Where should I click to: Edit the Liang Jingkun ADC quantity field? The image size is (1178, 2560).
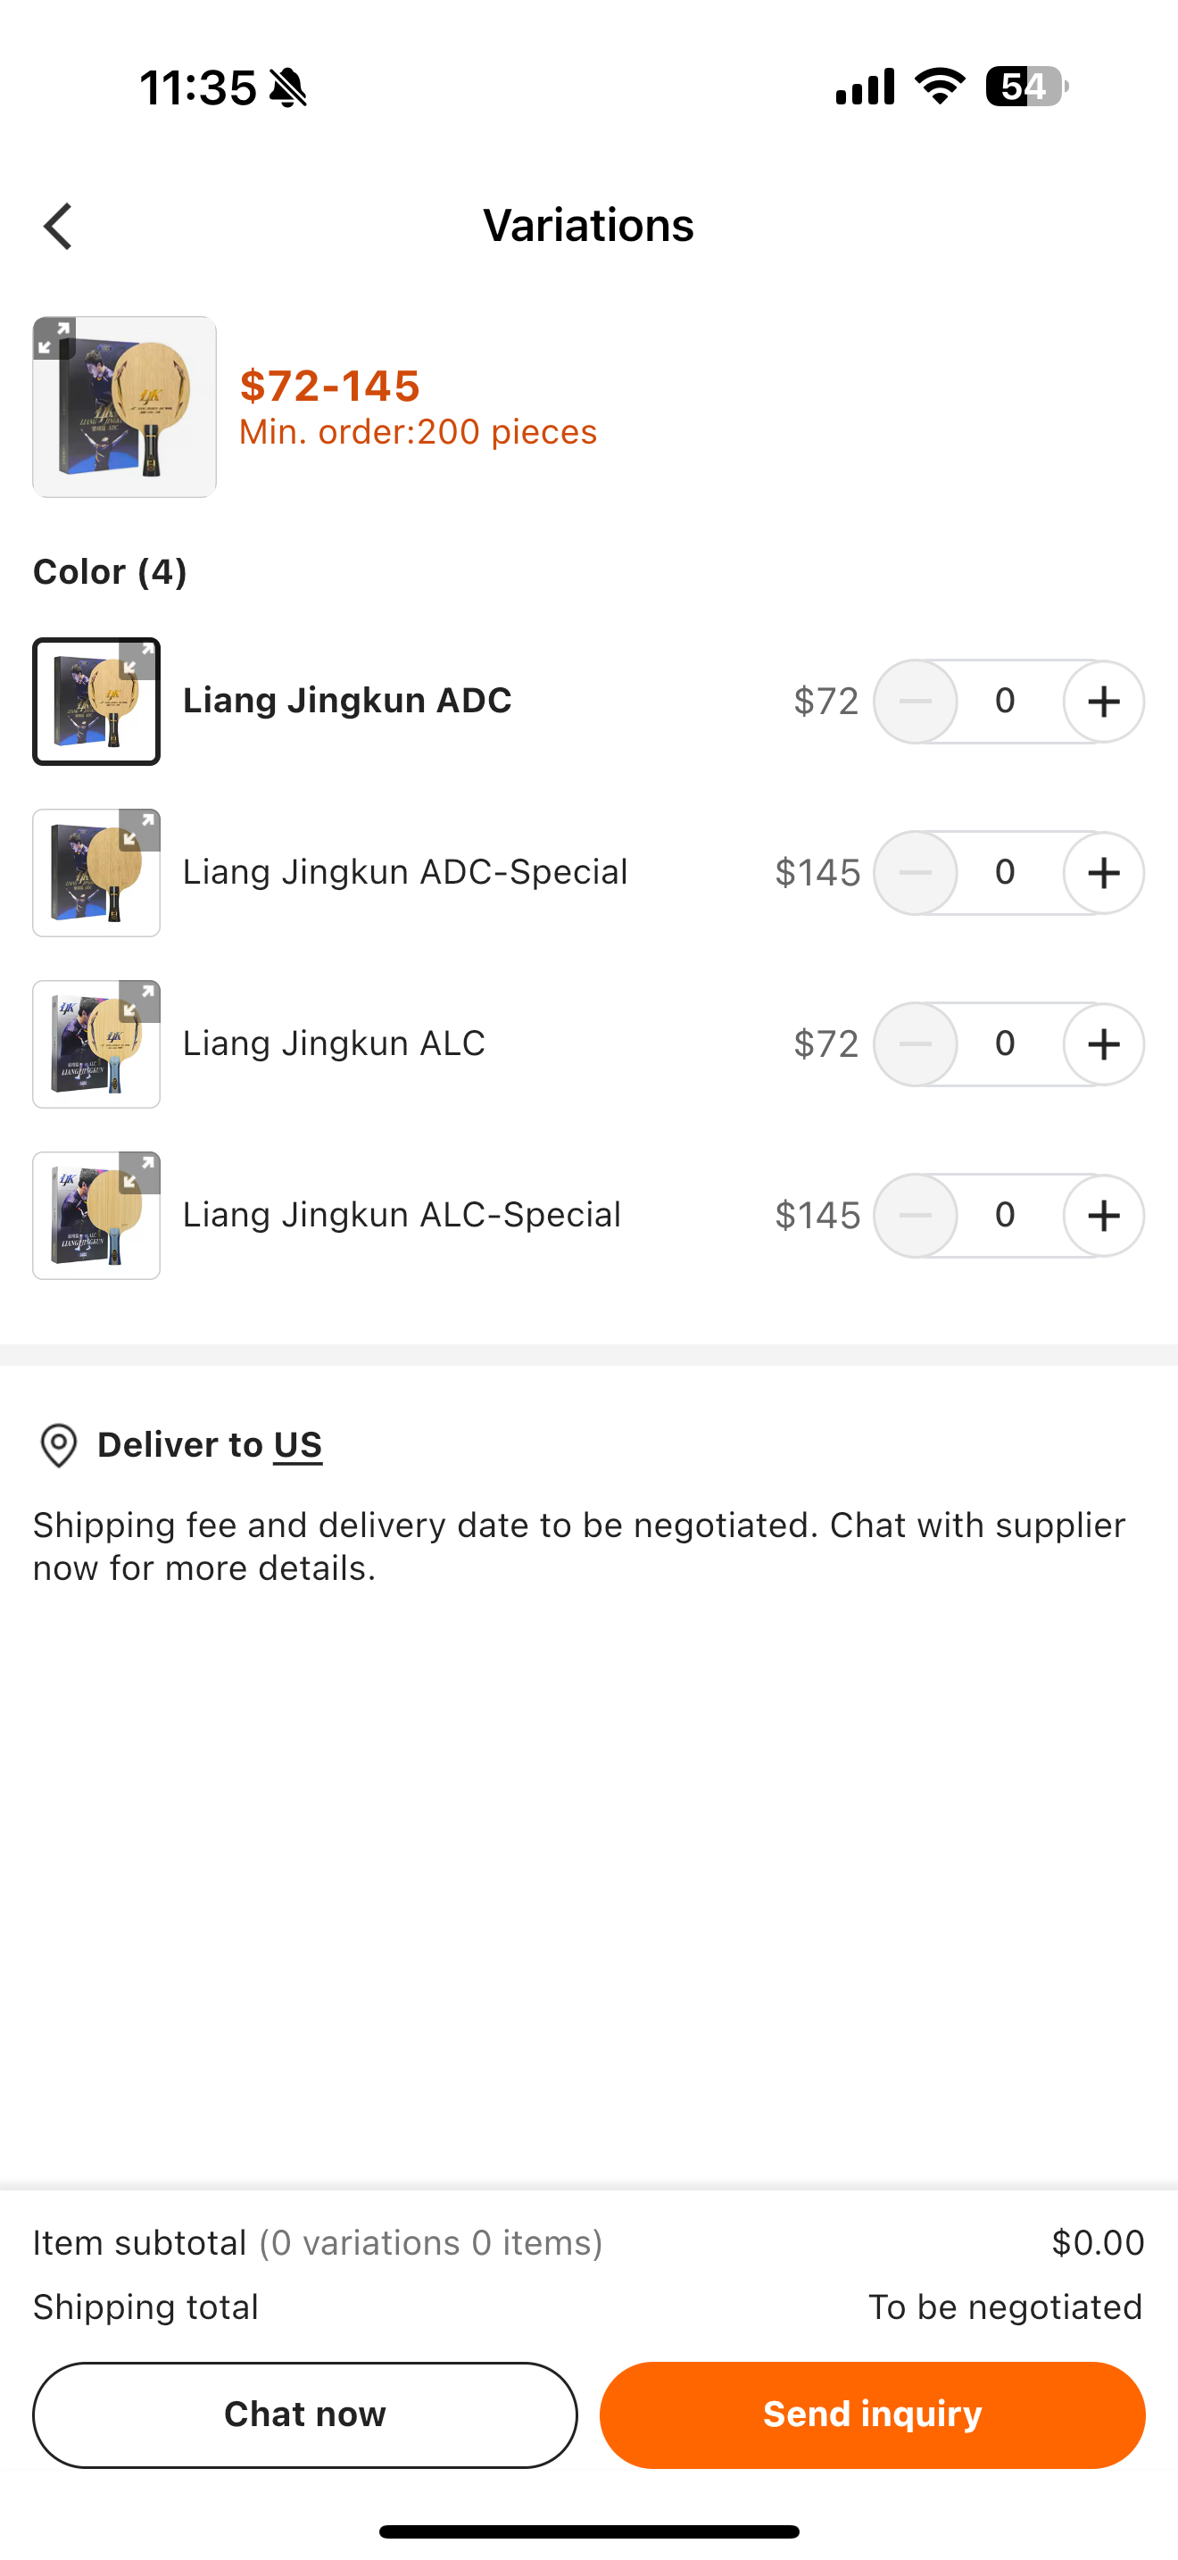[x=1005, y=702]
